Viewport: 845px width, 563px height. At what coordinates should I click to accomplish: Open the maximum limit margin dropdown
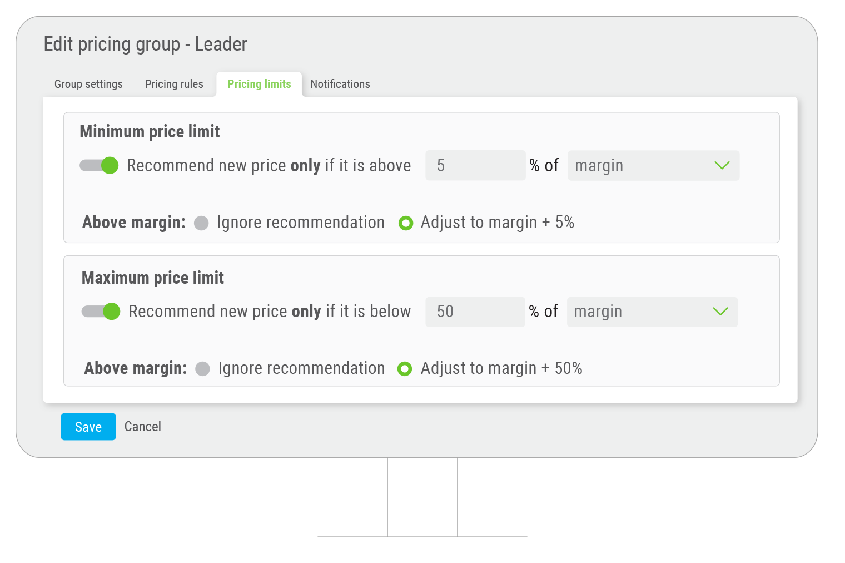point(652,312)
